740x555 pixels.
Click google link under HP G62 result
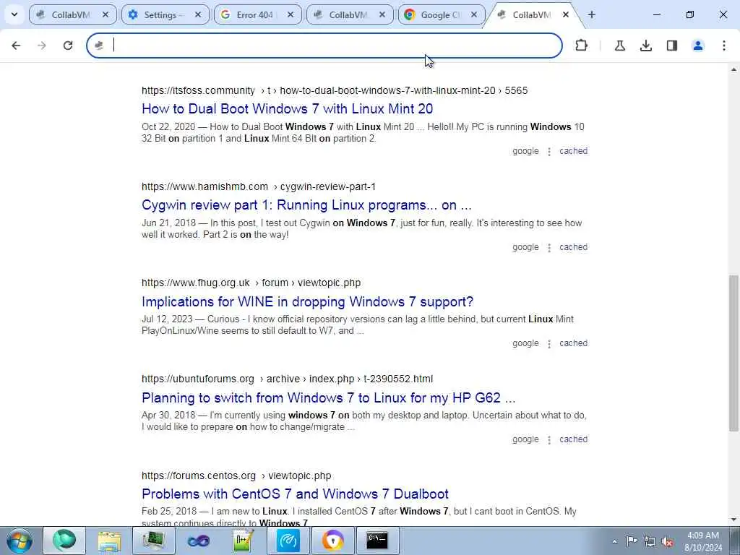[x=525, y=439]
